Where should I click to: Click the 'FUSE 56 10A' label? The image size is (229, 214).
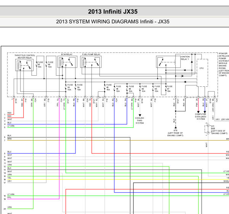coord(50,65)
